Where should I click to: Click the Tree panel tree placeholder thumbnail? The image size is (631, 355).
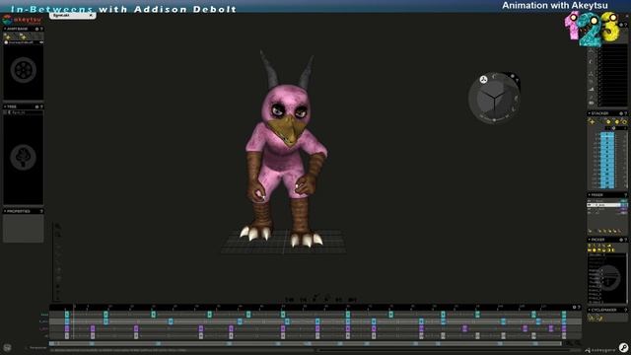coord(23,157)
